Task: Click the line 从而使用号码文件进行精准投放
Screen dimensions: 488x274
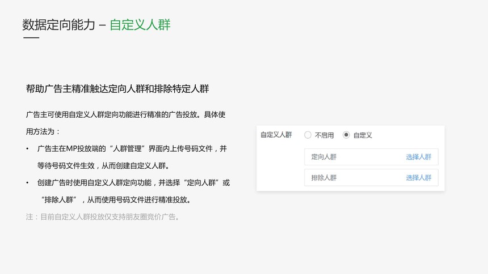Action: [140, 200]
